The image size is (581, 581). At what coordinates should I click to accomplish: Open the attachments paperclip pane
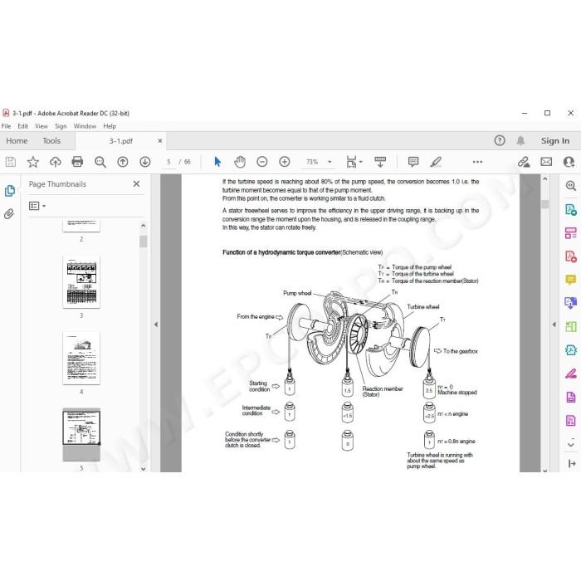click(9, 214)
